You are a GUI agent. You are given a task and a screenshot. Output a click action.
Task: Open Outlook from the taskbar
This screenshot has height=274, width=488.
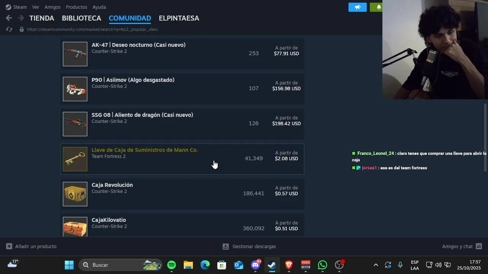click(239, 265)
